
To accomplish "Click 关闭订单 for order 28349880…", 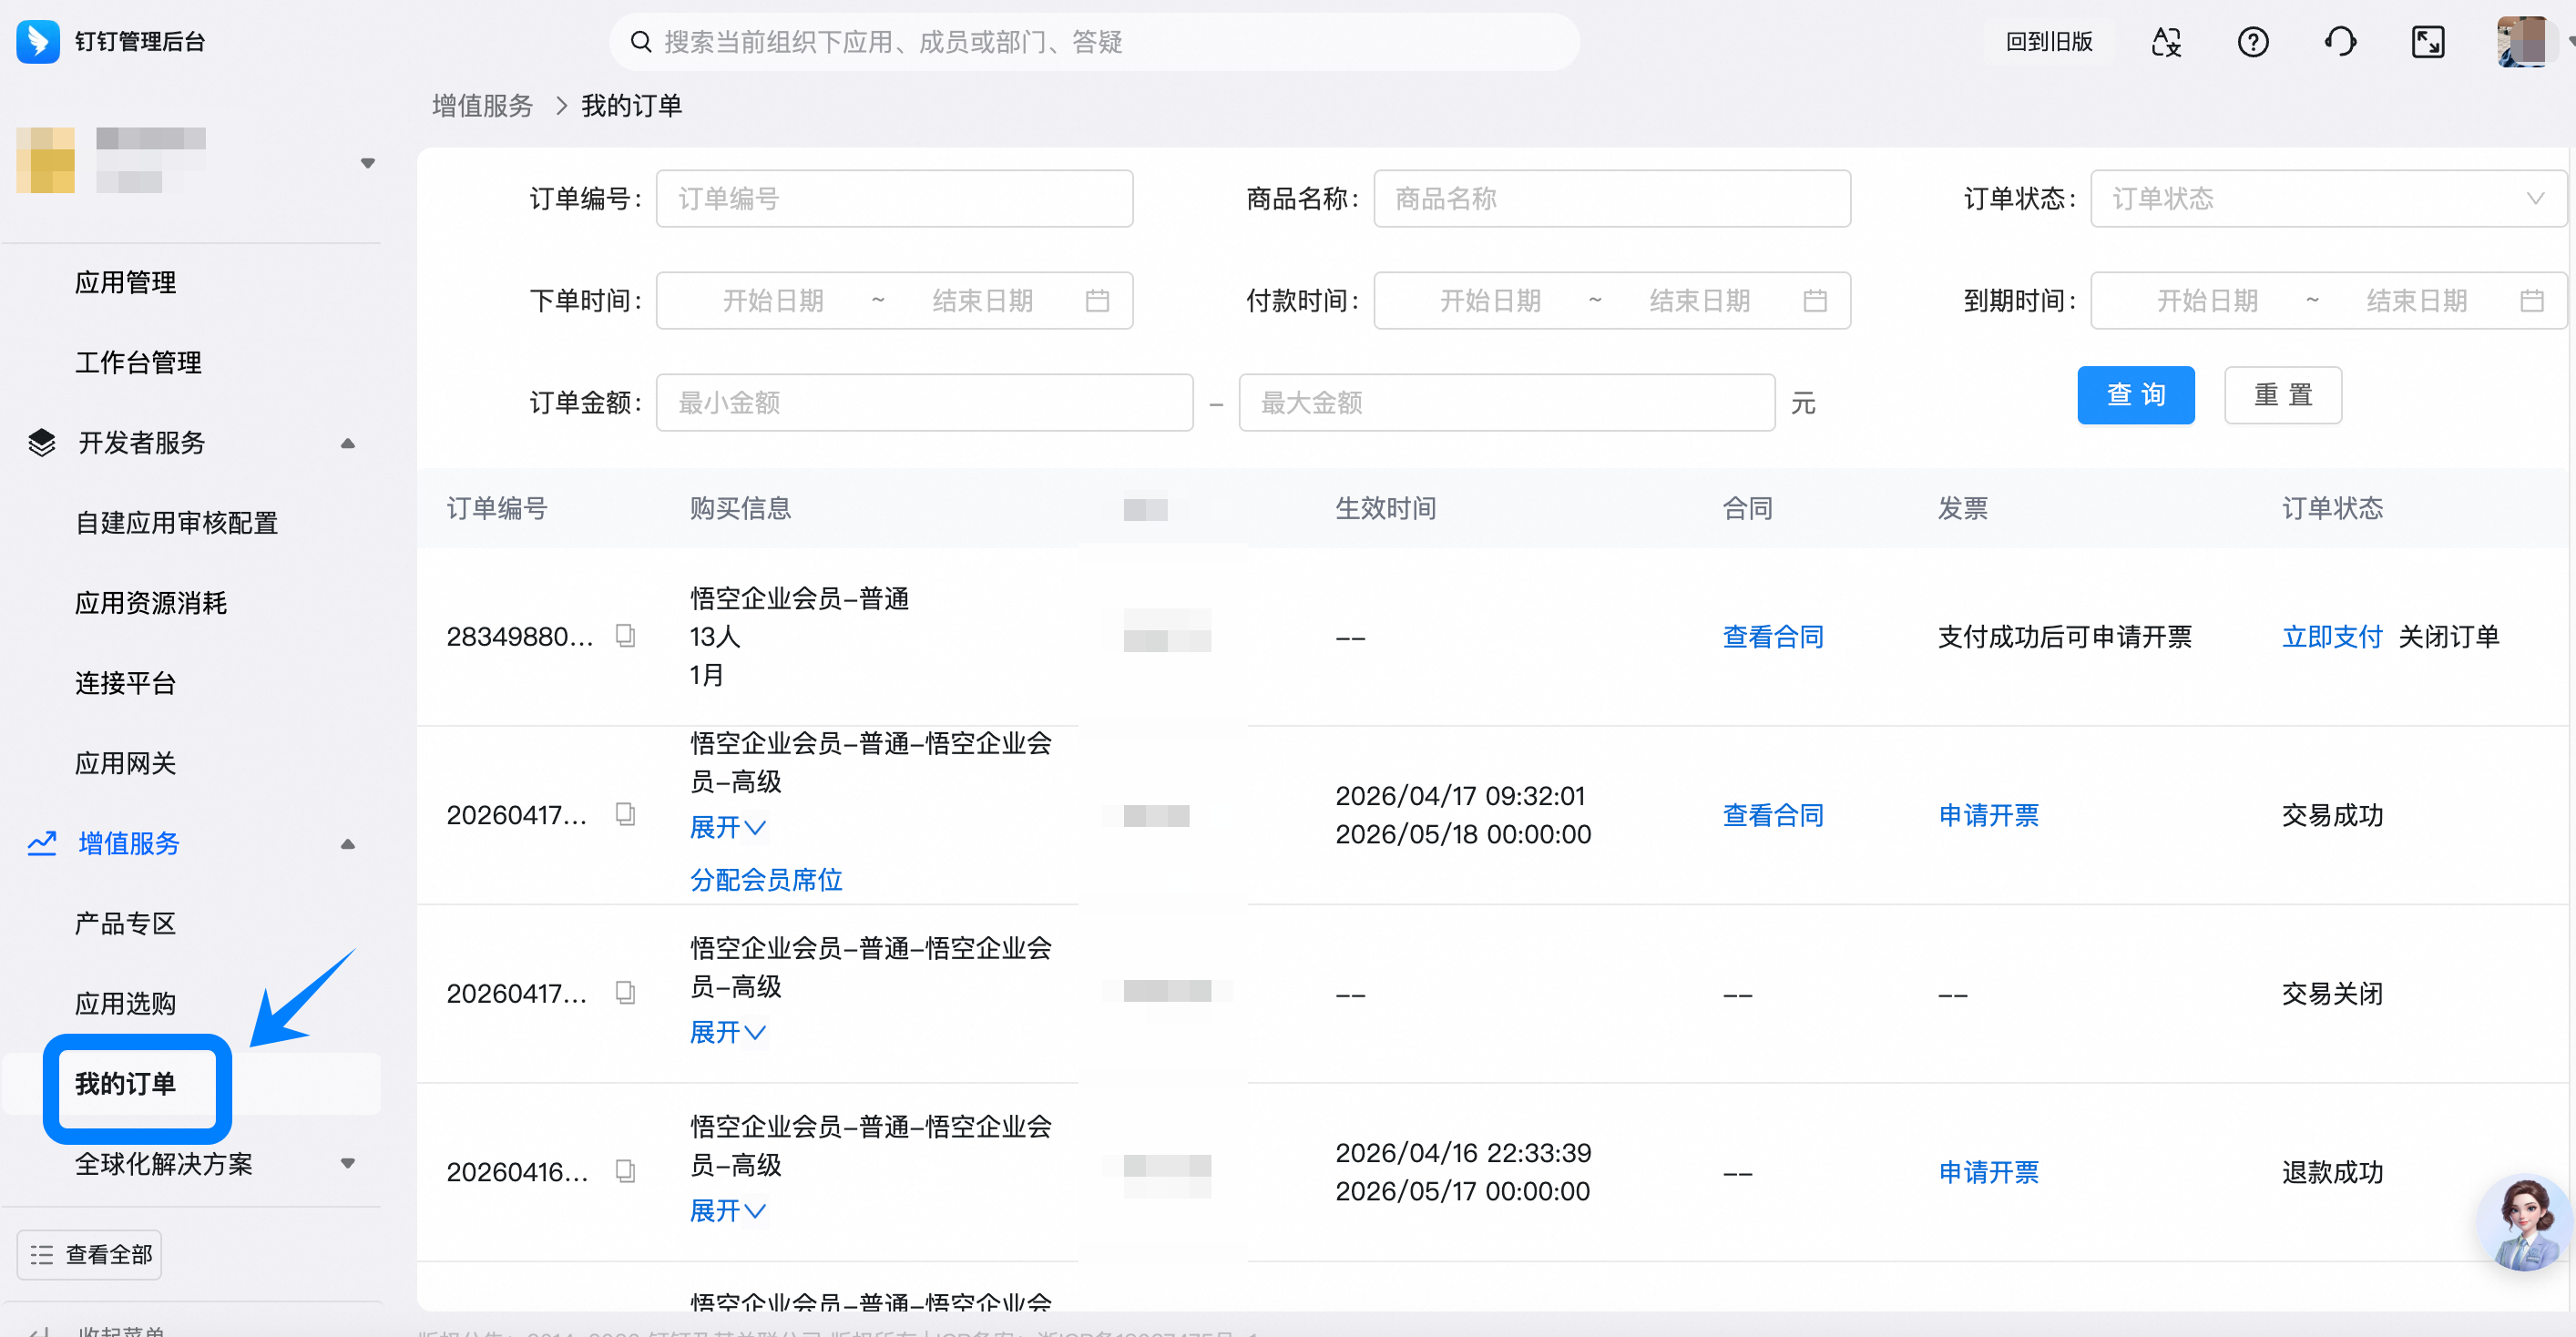I will 2449,637.
